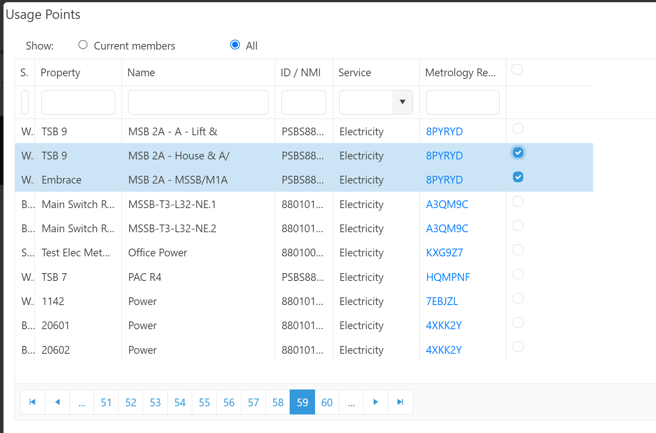Uncheck the Embrace MSB 2A - MSSB/M1A checkbox
This screenshot has width=656, height=433.
(518, 177)
